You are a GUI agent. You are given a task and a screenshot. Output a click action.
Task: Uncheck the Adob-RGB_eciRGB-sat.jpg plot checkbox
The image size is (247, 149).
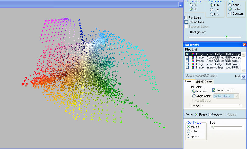187,54
